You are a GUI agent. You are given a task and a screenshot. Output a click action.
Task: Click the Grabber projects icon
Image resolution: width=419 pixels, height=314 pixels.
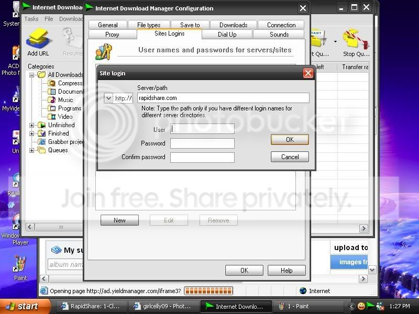(x=42, y=141)
